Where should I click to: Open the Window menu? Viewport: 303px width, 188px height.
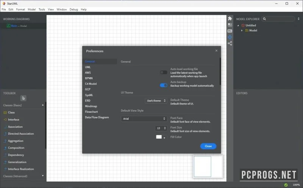pyautogui.click(x=62, y=9)
